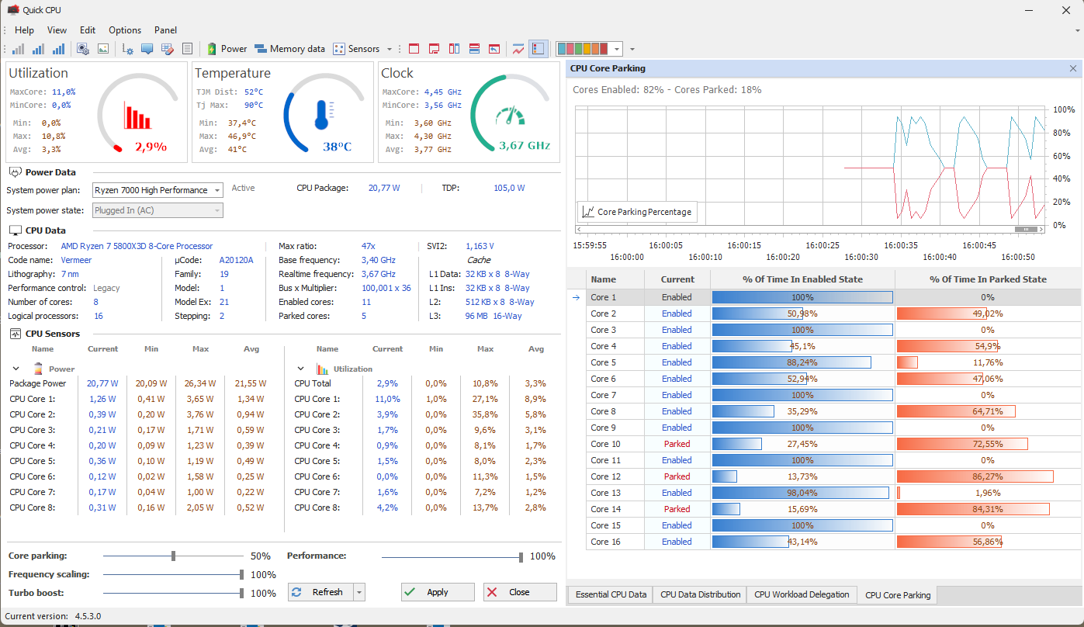The height and width of the screenshot is (627, 1084).
Task: Open Memory data from the toolbar
Action: tap(289, 49)
